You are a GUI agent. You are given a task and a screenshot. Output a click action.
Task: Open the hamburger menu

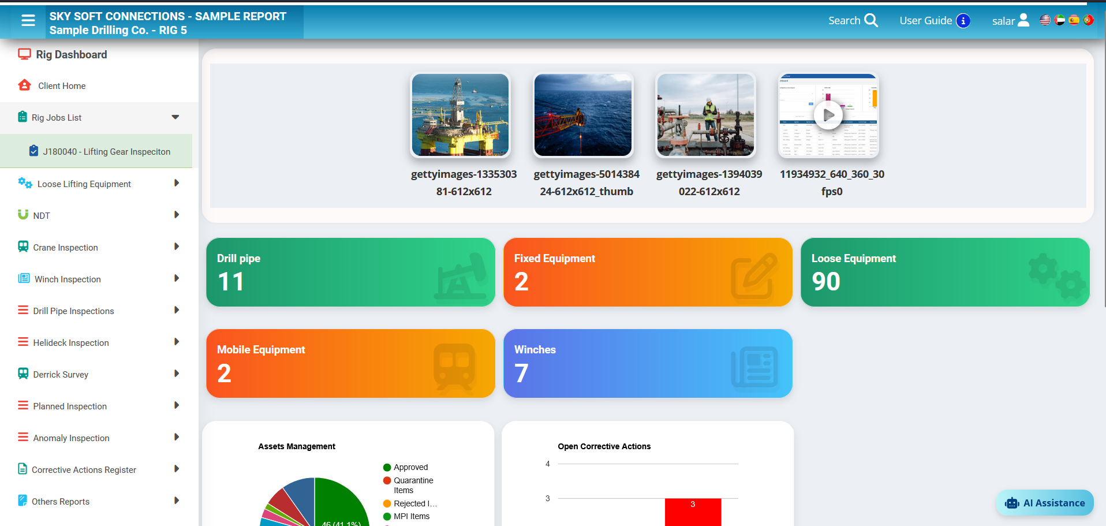(x=27, y=20)
